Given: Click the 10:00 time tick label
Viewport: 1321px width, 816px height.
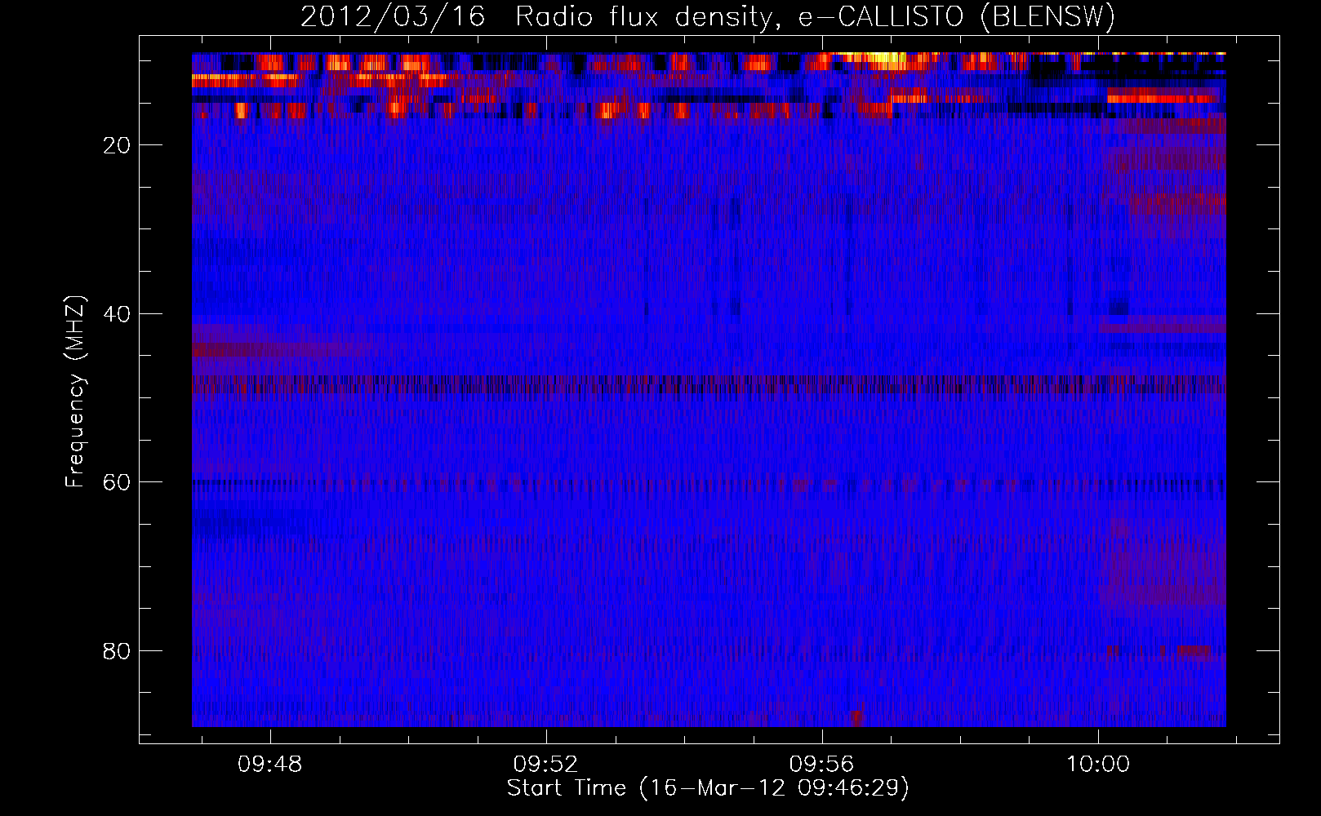Looking at the screenshot, I should tap(1098, 764).
